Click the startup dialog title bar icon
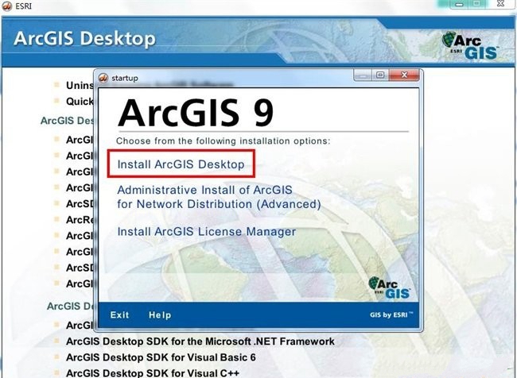The width and height of the screenshot is (517, 378). click(103, 78)
